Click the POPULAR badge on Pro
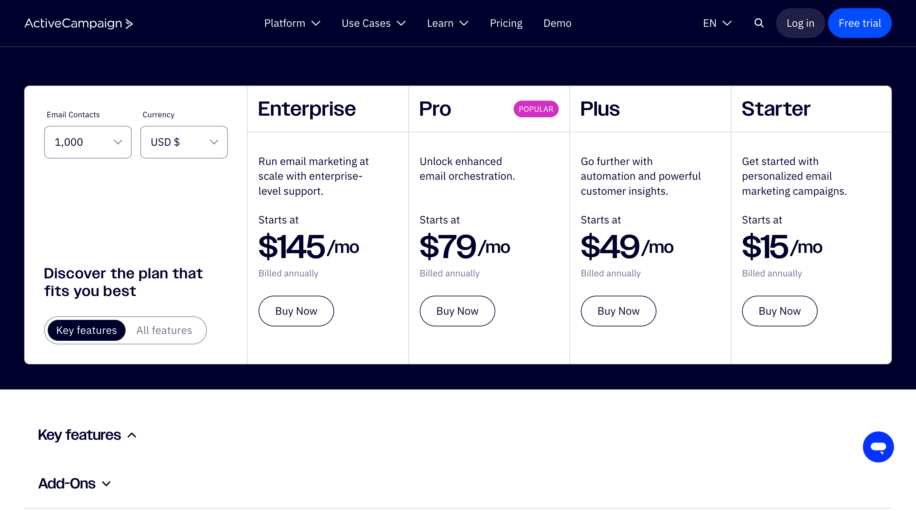916x511 pixels. tap(535, 109)
